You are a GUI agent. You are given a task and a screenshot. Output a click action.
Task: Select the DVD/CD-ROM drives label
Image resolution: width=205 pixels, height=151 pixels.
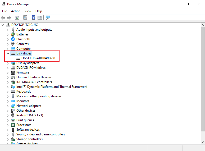pyautogui.click(x=31, y=68)
